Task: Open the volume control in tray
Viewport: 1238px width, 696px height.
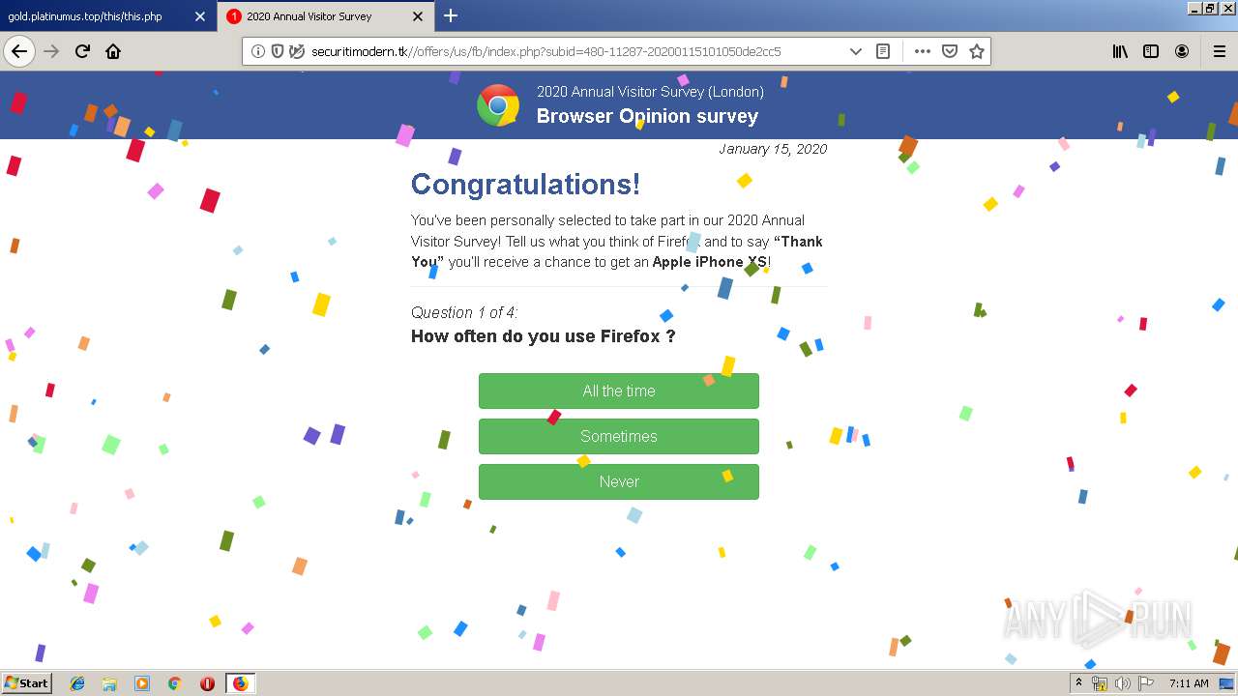Action: point(1123,683)
